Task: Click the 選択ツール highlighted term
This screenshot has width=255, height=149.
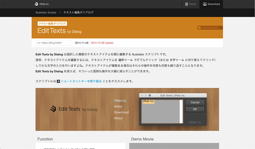Action: tap(125, 60)
